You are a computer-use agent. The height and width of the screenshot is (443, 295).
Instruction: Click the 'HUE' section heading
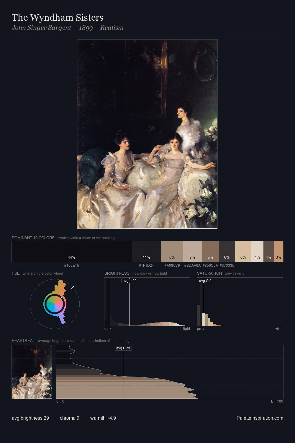coord(16,273)
